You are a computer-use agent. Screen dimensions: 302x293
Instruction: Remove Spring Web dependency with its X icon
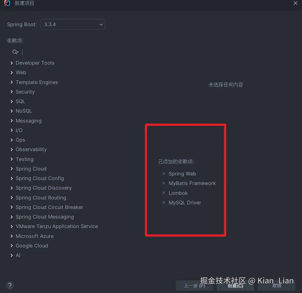164,174
